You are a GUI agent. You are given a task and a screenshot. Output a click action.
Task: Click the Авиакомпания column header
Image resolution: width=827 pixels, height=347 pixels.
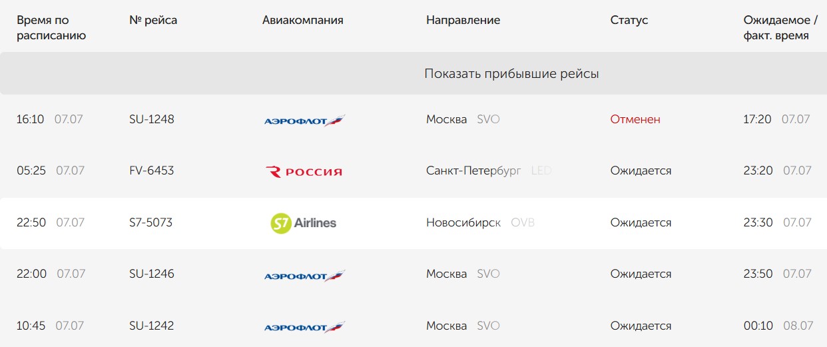pos(302,20)
